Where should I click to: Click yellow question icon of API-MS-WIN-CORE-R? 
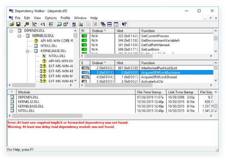click(36, 41)
